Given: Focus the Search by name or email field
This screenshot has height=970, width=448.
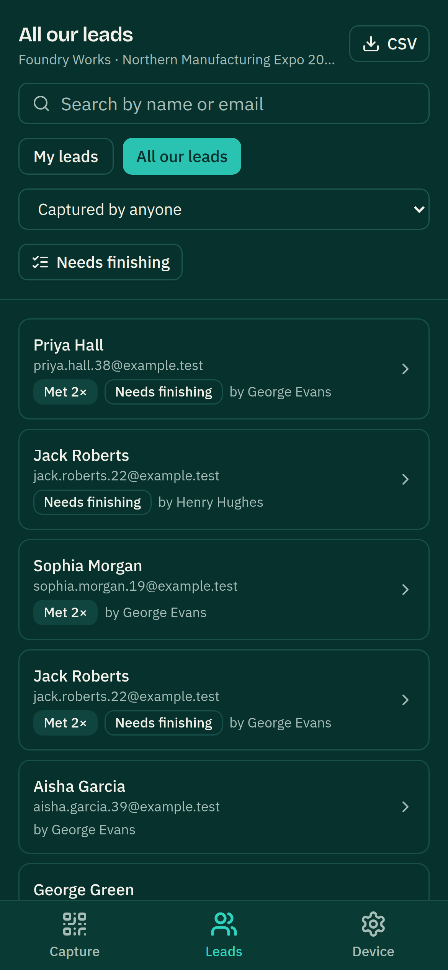Looking at the screenshot, I should [224, 103].
